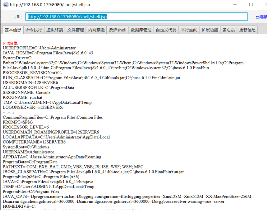Open the 数据库管理 tab

(141, 30)
